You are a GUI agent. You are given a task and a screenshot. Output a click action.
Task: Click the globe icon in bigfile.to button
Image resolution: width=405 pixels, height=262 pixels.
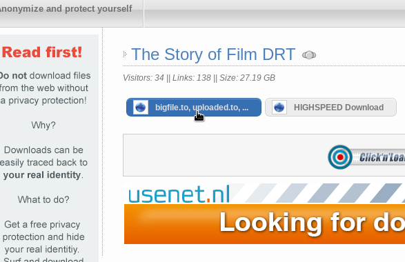point(141,107)
